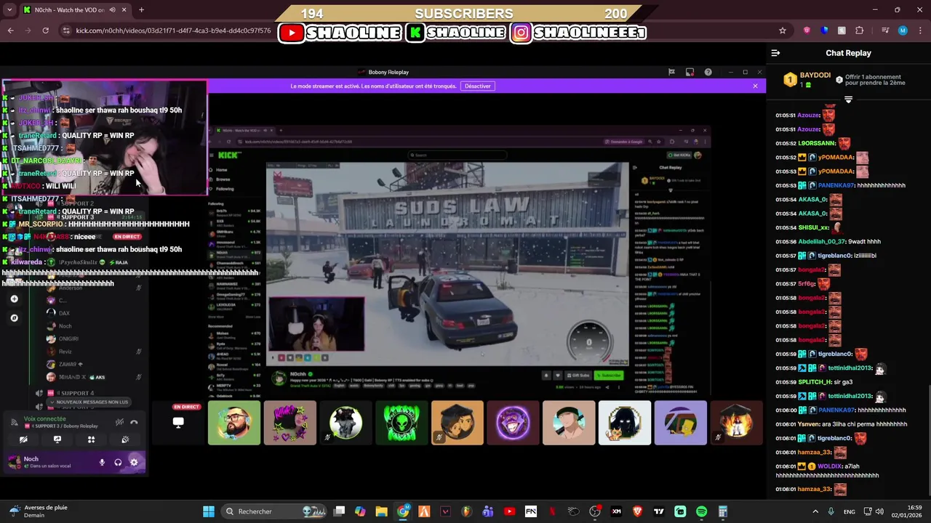This screenshot has width=931, height=523.
Task: Open Windows Start menu
Action: coord(209,511)
